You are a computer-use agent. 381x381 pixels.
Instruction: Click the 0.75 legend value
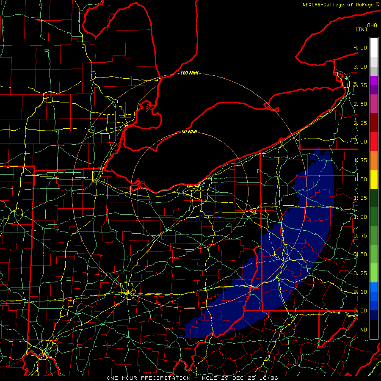pos(360,236)
